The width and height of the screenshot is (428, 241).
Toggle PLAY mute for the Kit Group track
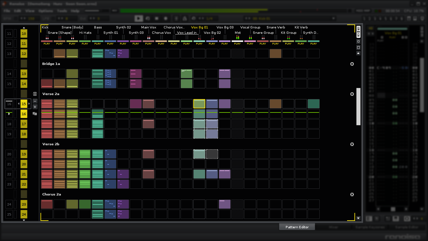coord(288,44)
